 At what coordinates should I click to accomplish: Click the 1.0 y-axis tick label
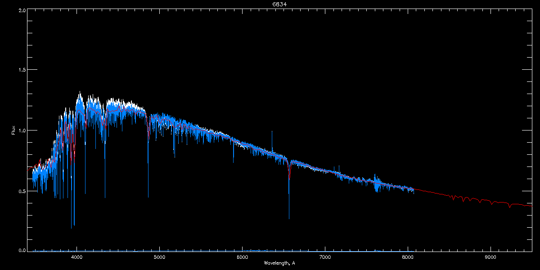pos(22,130)
